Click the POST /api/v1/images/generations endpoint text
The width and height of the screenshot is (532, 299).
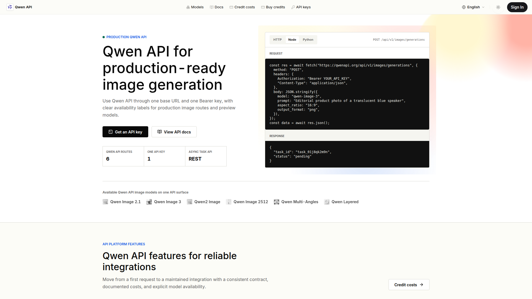click(x=399, y=40)
